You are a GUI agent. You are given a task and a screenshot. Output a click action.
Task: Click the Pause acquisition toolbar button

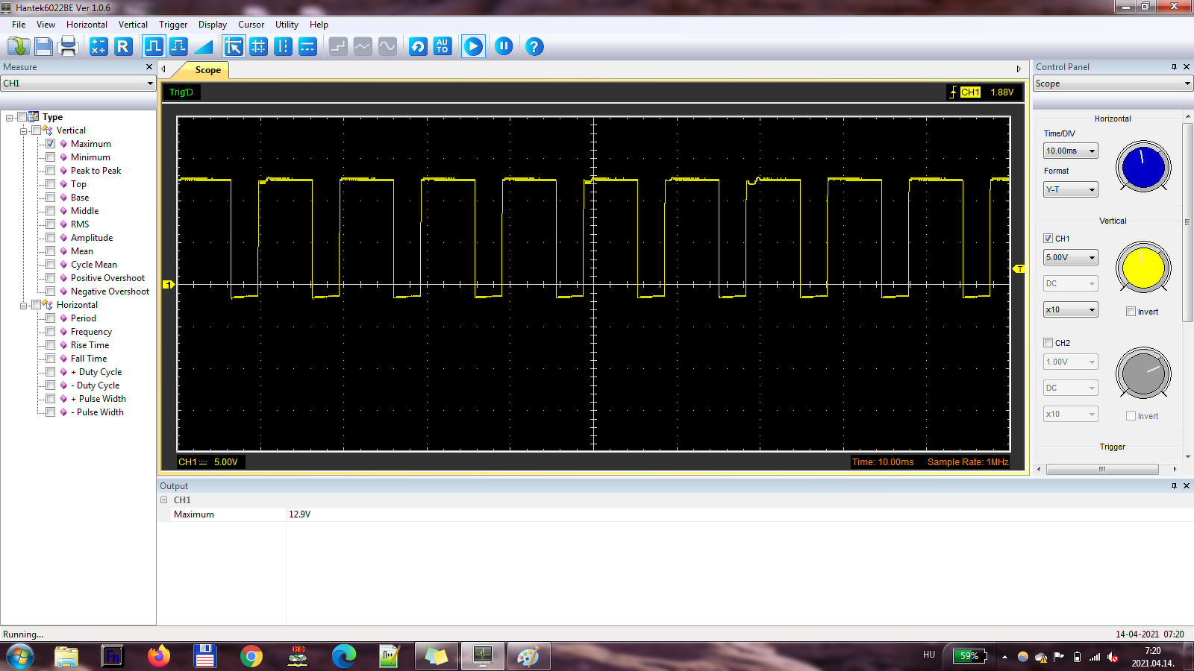[504, 46]
